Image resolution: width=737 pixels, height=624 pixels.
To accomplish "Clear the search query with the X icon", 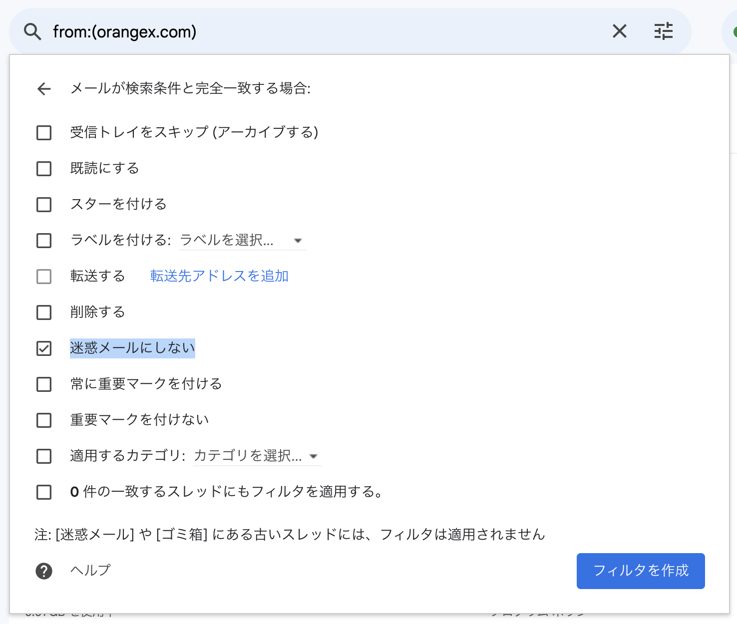I will pyautogui.click(x=619, y=31).
